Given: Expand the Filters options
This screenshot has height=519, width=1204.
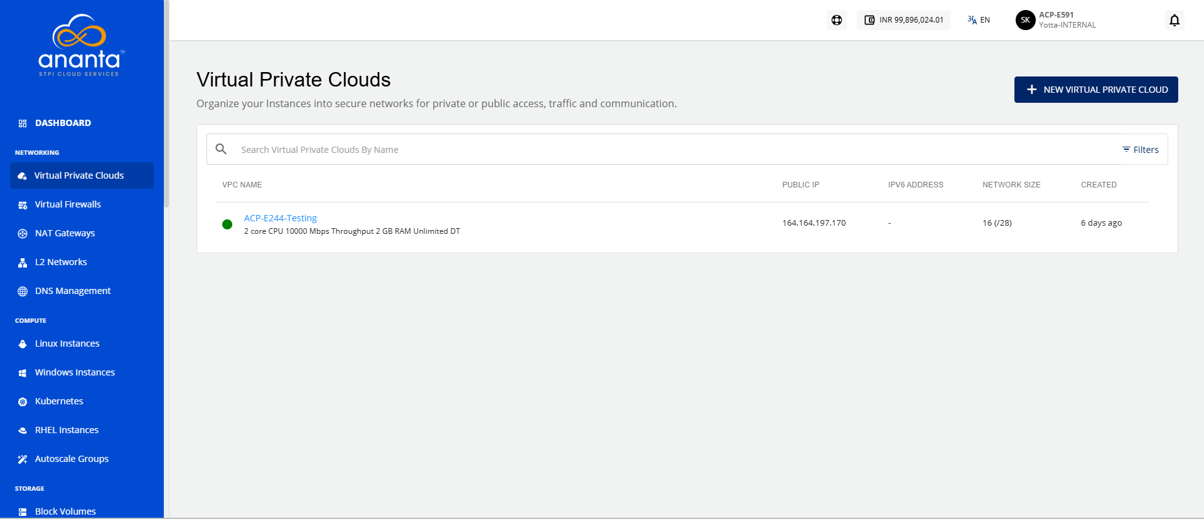Looking at the screenshot, I should [x=1141, y=150].
